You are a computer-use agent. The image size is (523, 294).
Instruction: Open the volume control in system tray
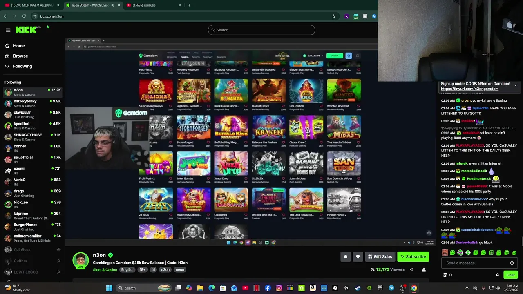pyautogui.click(x=498, y=288)
